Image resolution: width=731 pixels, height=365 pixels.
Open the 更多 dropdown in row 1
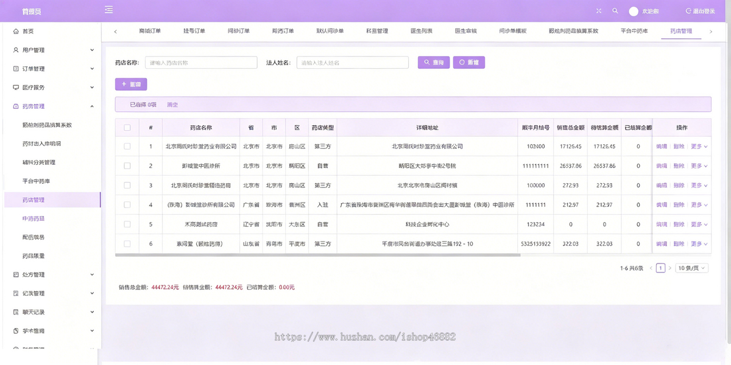click(699, 147)
